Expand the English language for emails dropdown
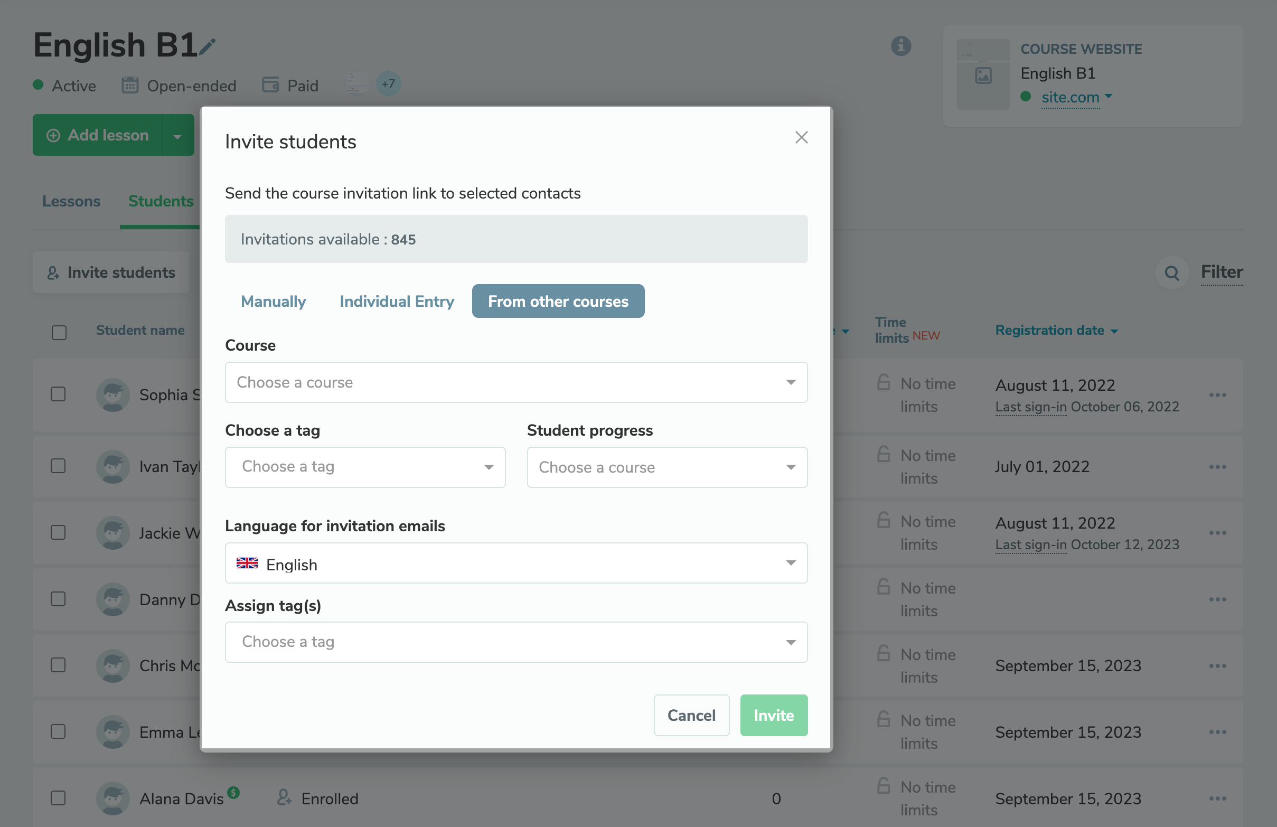 coord(515,563)
